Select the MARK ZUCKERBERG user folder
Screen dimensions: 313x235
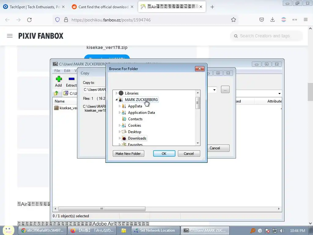[x=141, y=99]
